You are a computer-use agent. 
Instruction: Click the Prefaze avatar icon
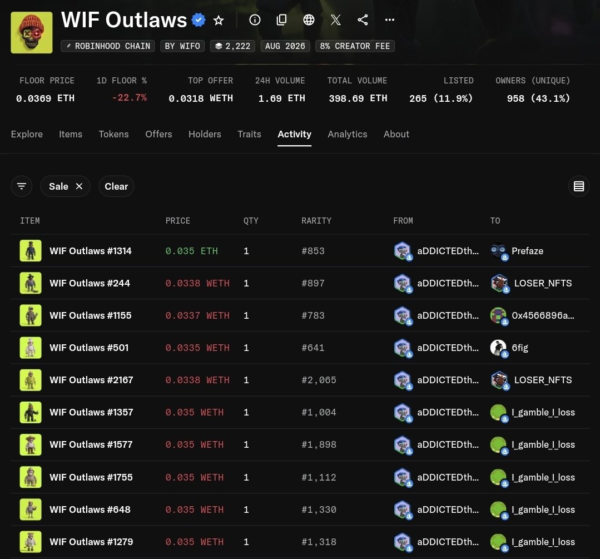click(x=499, y=251)
